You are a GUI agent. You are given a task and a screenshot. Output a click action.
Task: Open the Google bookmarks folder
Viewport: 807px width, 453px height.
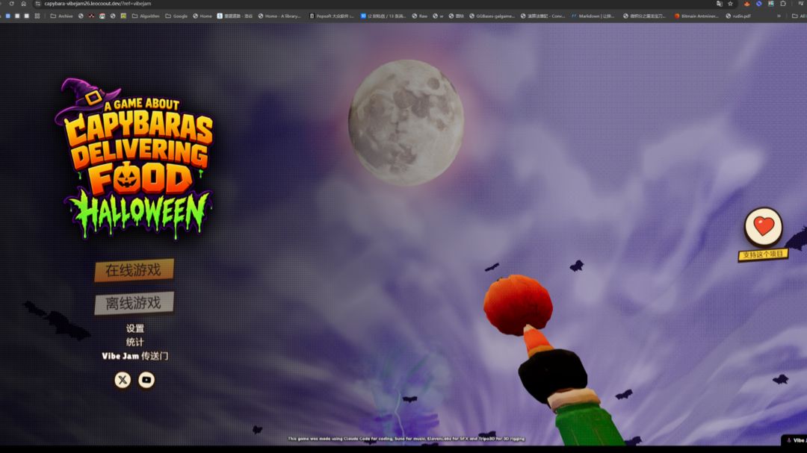176,16
